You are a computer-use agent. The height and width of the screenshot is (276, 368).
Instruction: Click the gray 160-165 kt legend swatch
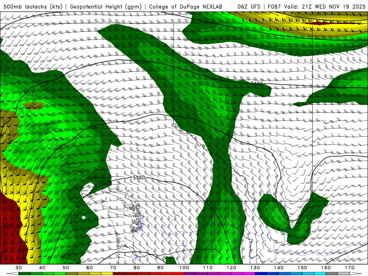coord(332,274)
